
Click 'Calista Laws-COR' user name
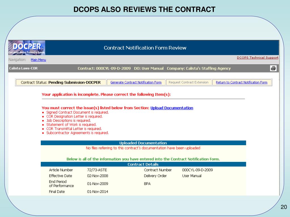23,68
